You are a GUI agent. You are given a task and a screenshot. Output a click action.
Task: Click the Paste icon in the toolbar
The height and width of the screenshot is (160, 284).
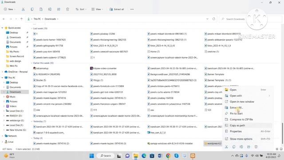pos(41,9)
